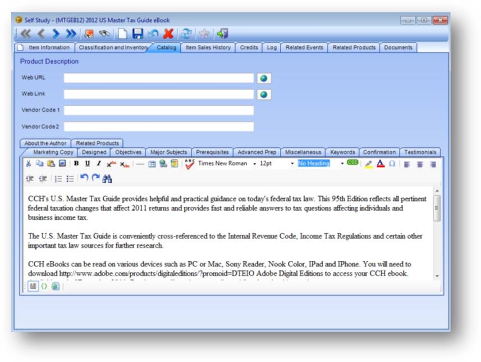Image resolution: width=481 pixels, height=362 pixels.
Task: Open search with the orange binoculars icon
Action: tap(89, 34)
